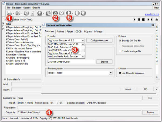The height and width of the screenshot is (122, 162).
Task: Toggle the Encode 'On-The-Fly' checkbox
Action: [120, 40]
